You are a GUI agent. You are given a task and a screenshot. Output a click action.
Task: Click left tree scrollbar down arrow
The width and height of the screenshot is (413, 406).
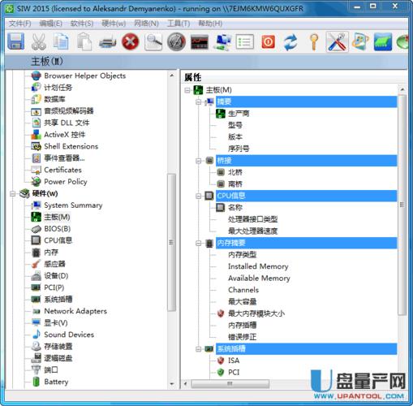coord(172,383)
